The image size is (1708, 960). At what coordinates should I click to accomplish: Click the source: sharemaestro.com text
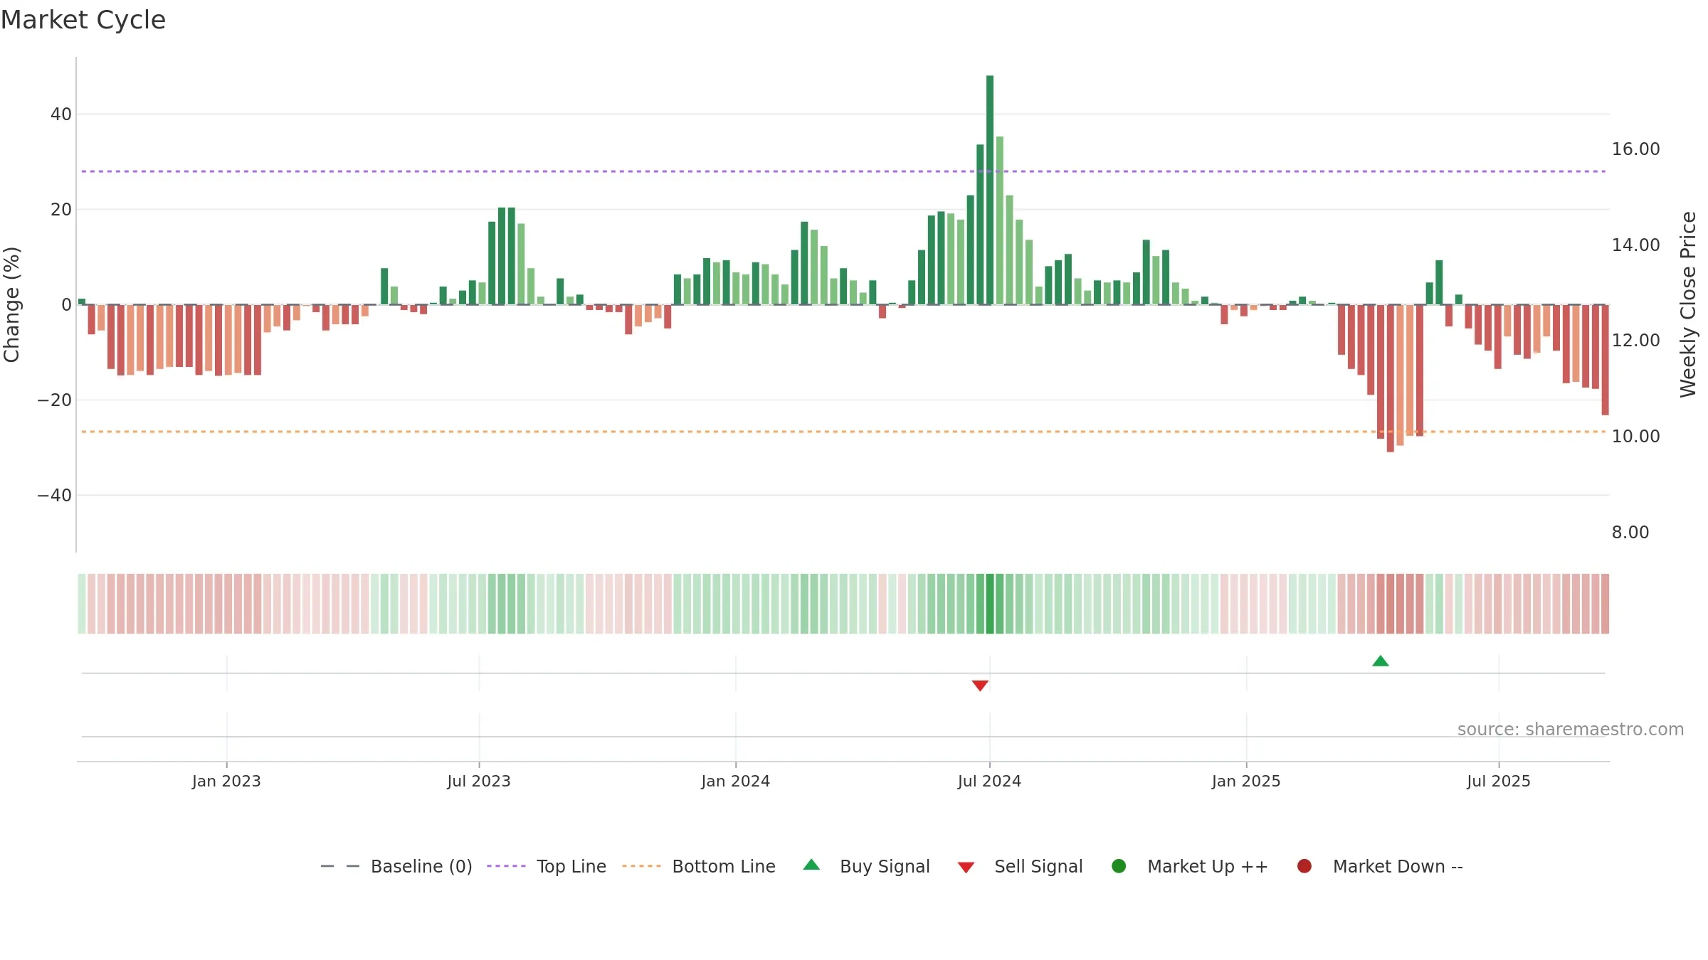[1571, 730]
